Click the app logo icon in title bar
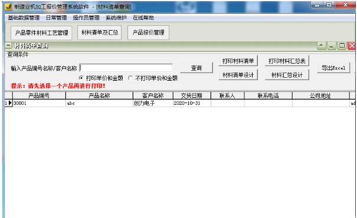The width and height of the screenshot is (357, 218). click(x=8, y=7)
